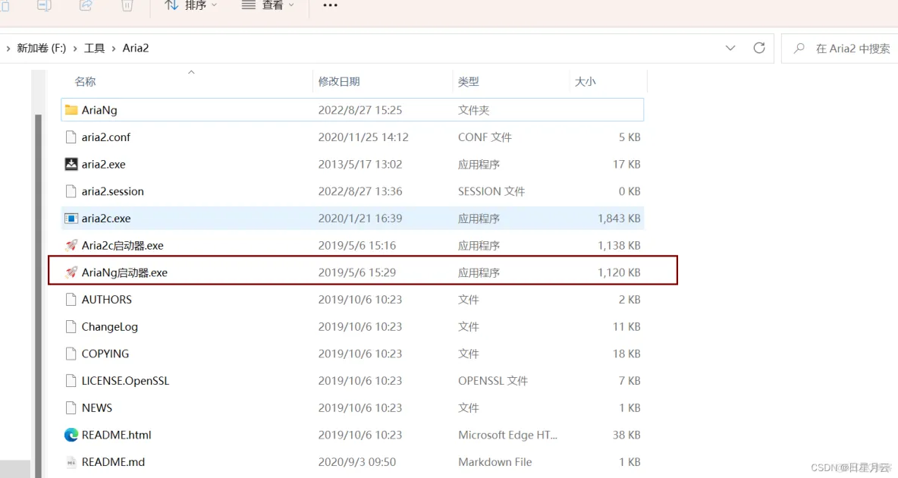The width and height of the screenshot is (898, 478).
Task: Select the ChangeLog file name
Action: point(109,327)
